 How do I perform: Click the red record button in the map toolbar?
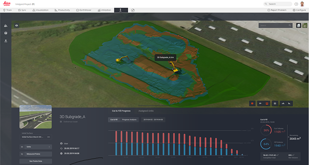tap(251, 103)
